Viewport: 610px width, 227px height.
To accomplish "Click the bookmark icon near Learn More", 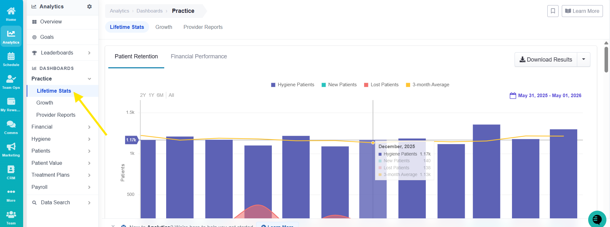I will pyautogui.click(x=553, y=11).
